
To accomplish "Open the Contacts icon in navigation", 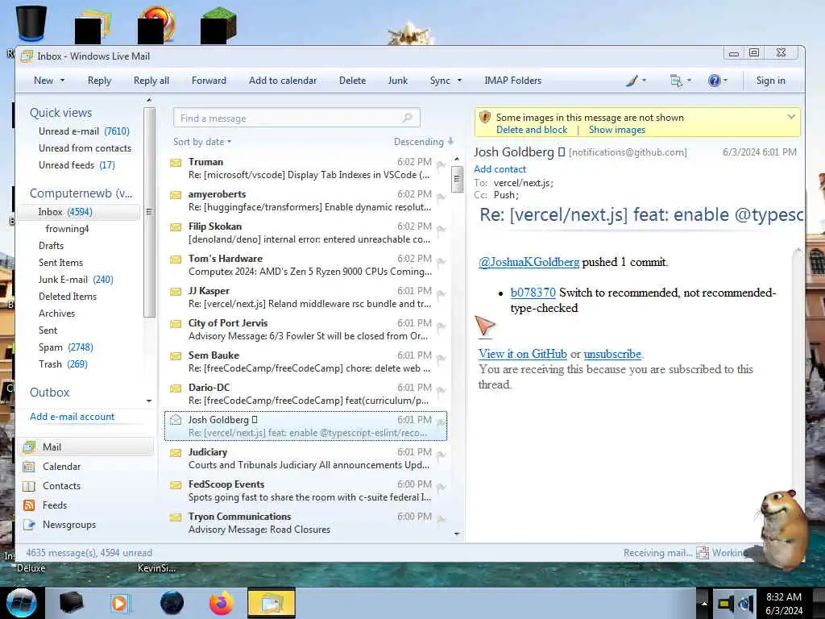I will tap(30, 486).
